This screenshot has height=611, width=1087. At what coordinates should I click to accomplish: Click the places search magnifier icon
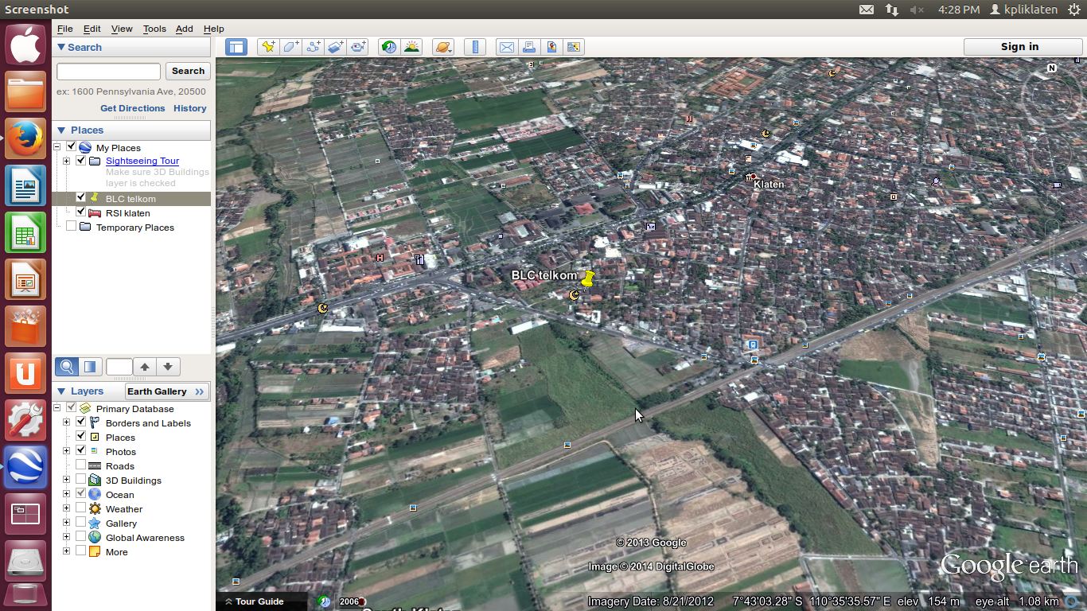tap(67, 367)
